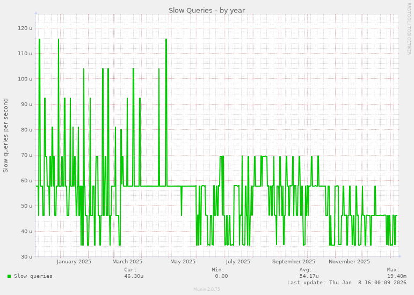Image resolution: width=414 pixels, height=295 pixels.
Task: Click the '40 u' y-axis value
Action: [x=27, y=232]
